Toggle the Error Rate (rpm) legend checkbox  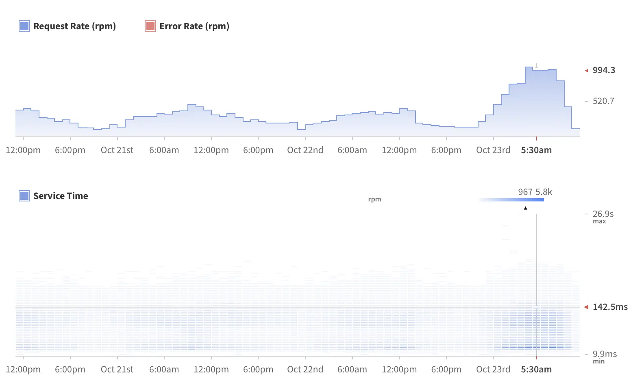coord(150,26)
